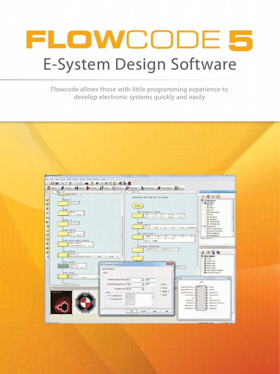The image size is (280, 374).
Task: Pause simulation with the Pause icon
Action: pos(102,183)
